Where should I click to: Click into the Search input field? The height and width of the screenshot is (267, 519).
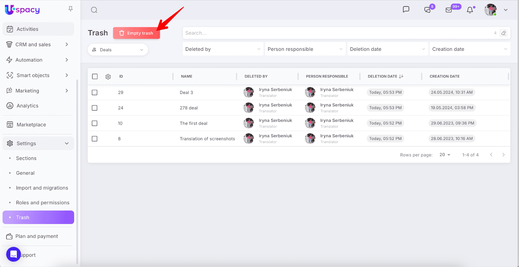pos(337,33)
